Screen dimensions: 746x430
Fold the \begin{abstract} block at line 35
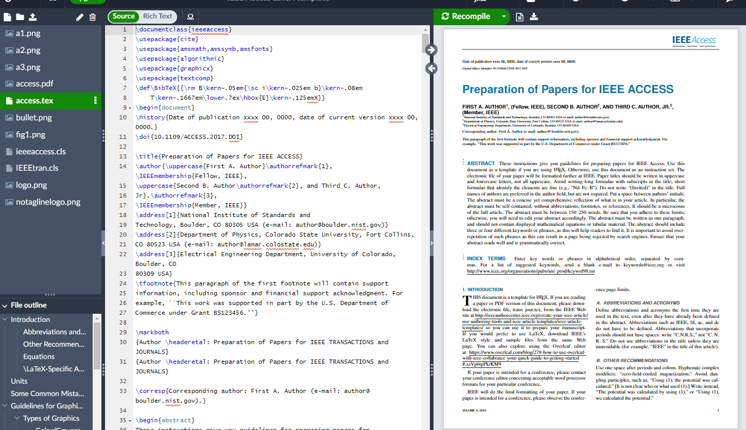tap(130, 421)
